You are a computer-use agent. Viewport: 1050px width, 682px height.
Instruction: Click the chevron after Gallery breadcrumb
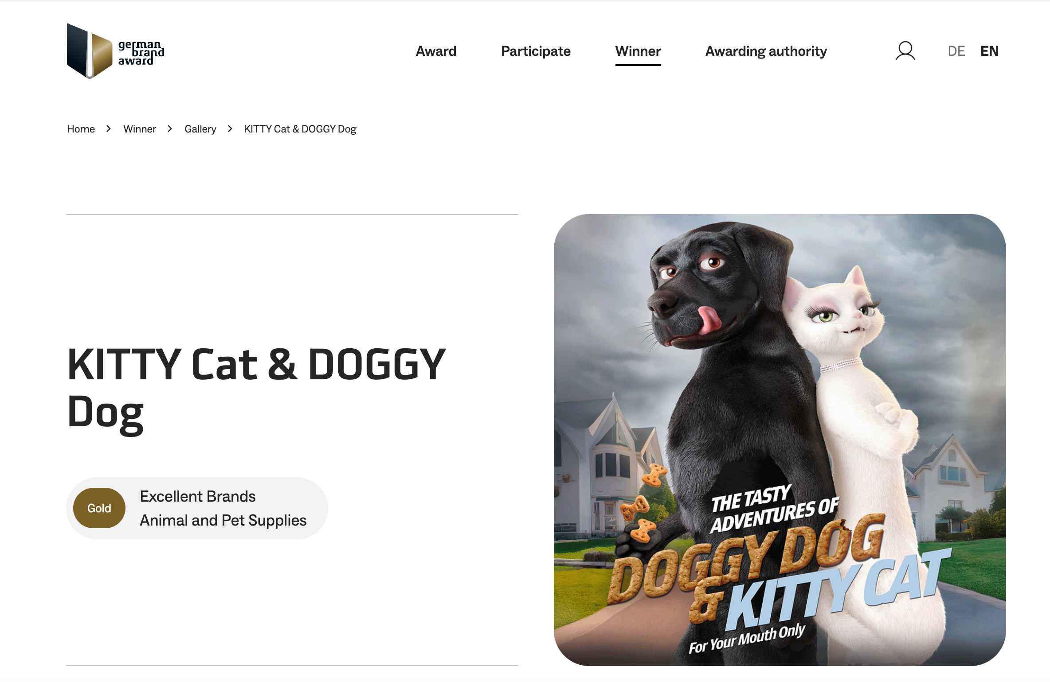230,129
